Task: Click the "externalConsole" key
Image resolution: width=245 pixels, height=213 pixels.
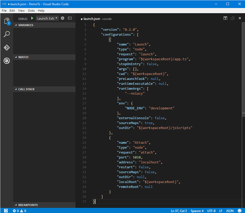Action: pyautogui.click(x=134, y=118)
